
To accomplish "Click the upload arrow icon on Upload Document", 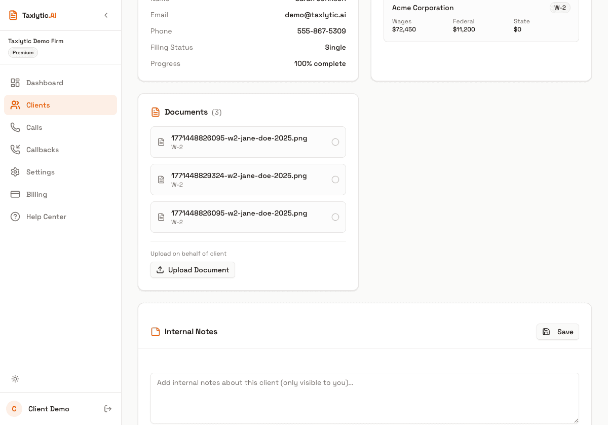I will [x=160, y=269].
